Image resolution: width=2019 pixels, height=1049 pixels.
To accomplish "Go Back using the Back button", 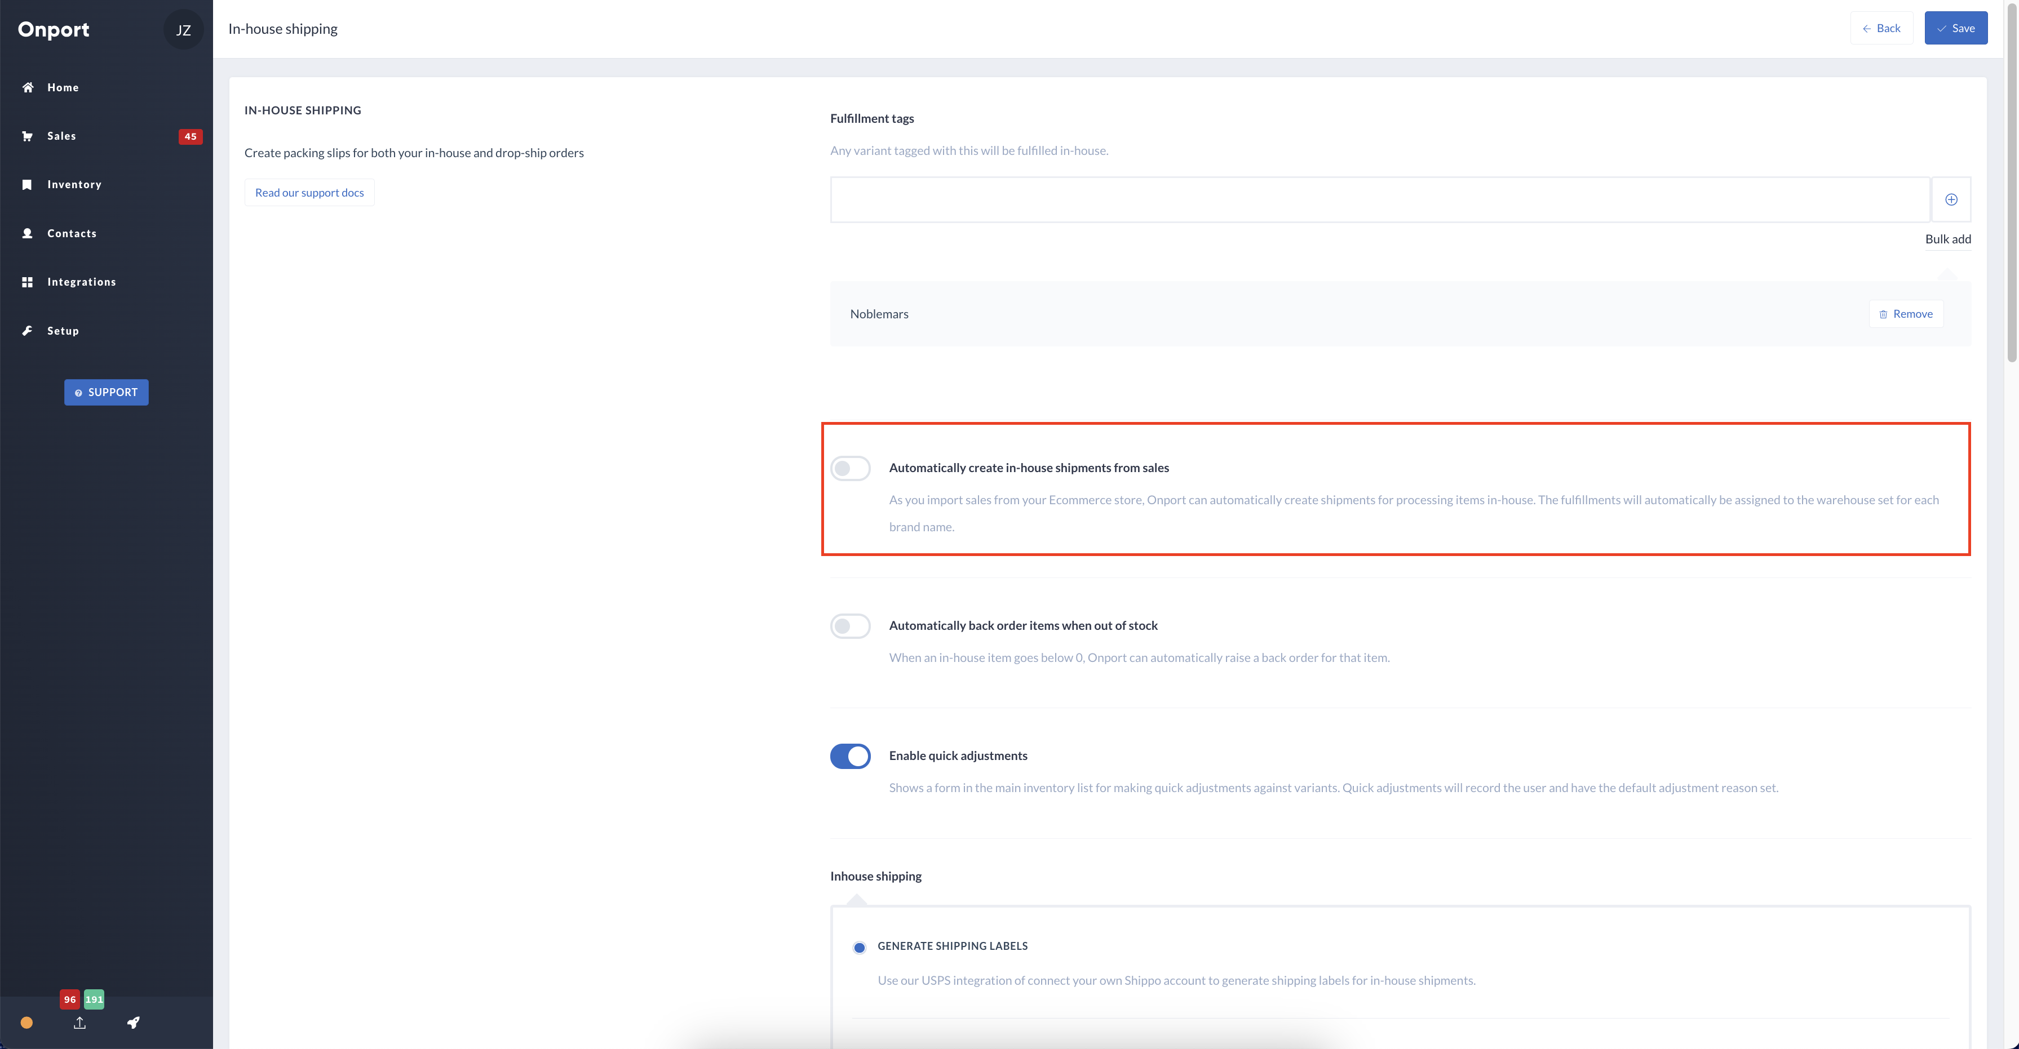I will pos(1881,28).
